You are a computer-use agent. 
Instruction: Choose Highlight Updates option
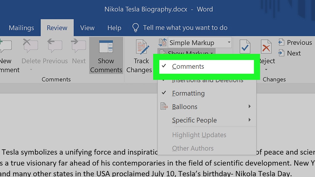pos(199,135)
